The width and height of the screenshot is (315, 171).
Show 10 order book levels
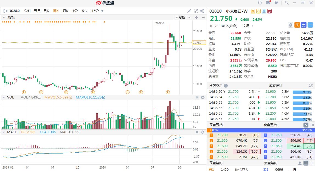[312, 125]
